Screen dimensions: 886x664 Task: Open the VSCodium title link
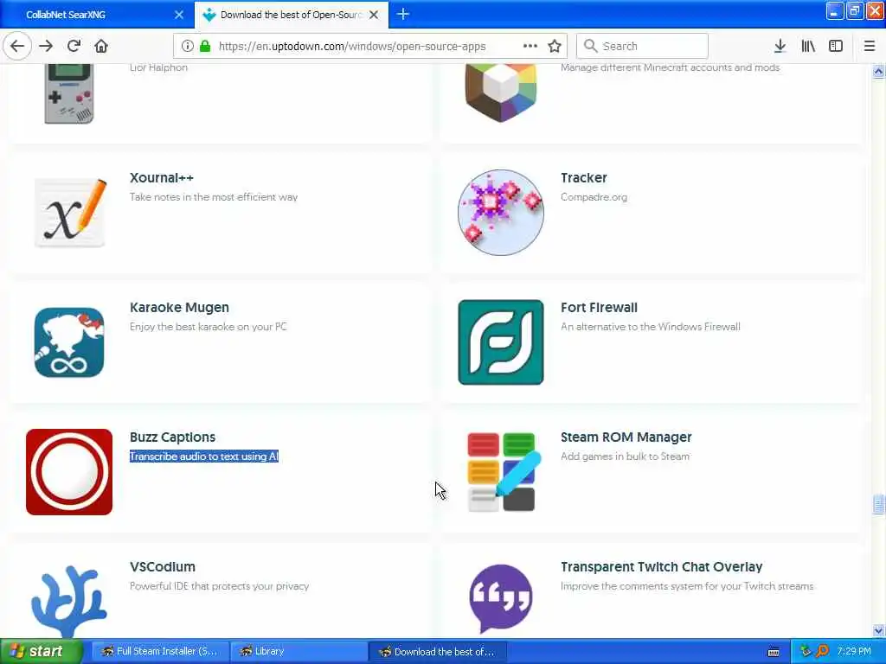pos(163,567)
